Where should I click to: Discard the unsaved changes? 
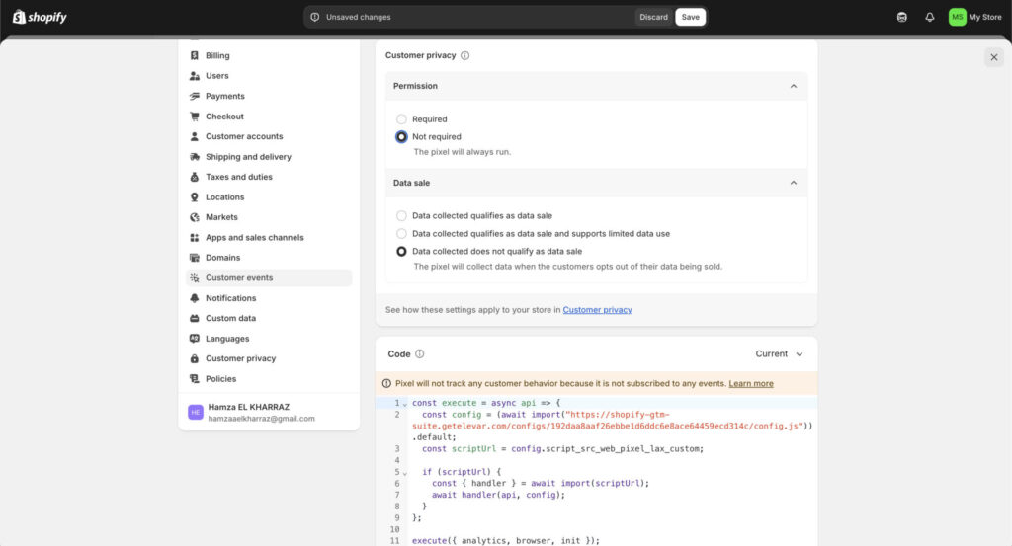pos(653,17)
